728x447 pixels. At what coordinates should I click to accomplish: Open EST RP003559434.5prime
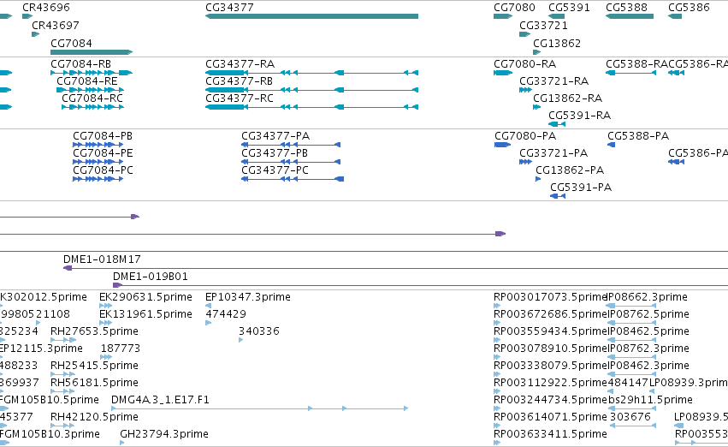coord(550,331)
